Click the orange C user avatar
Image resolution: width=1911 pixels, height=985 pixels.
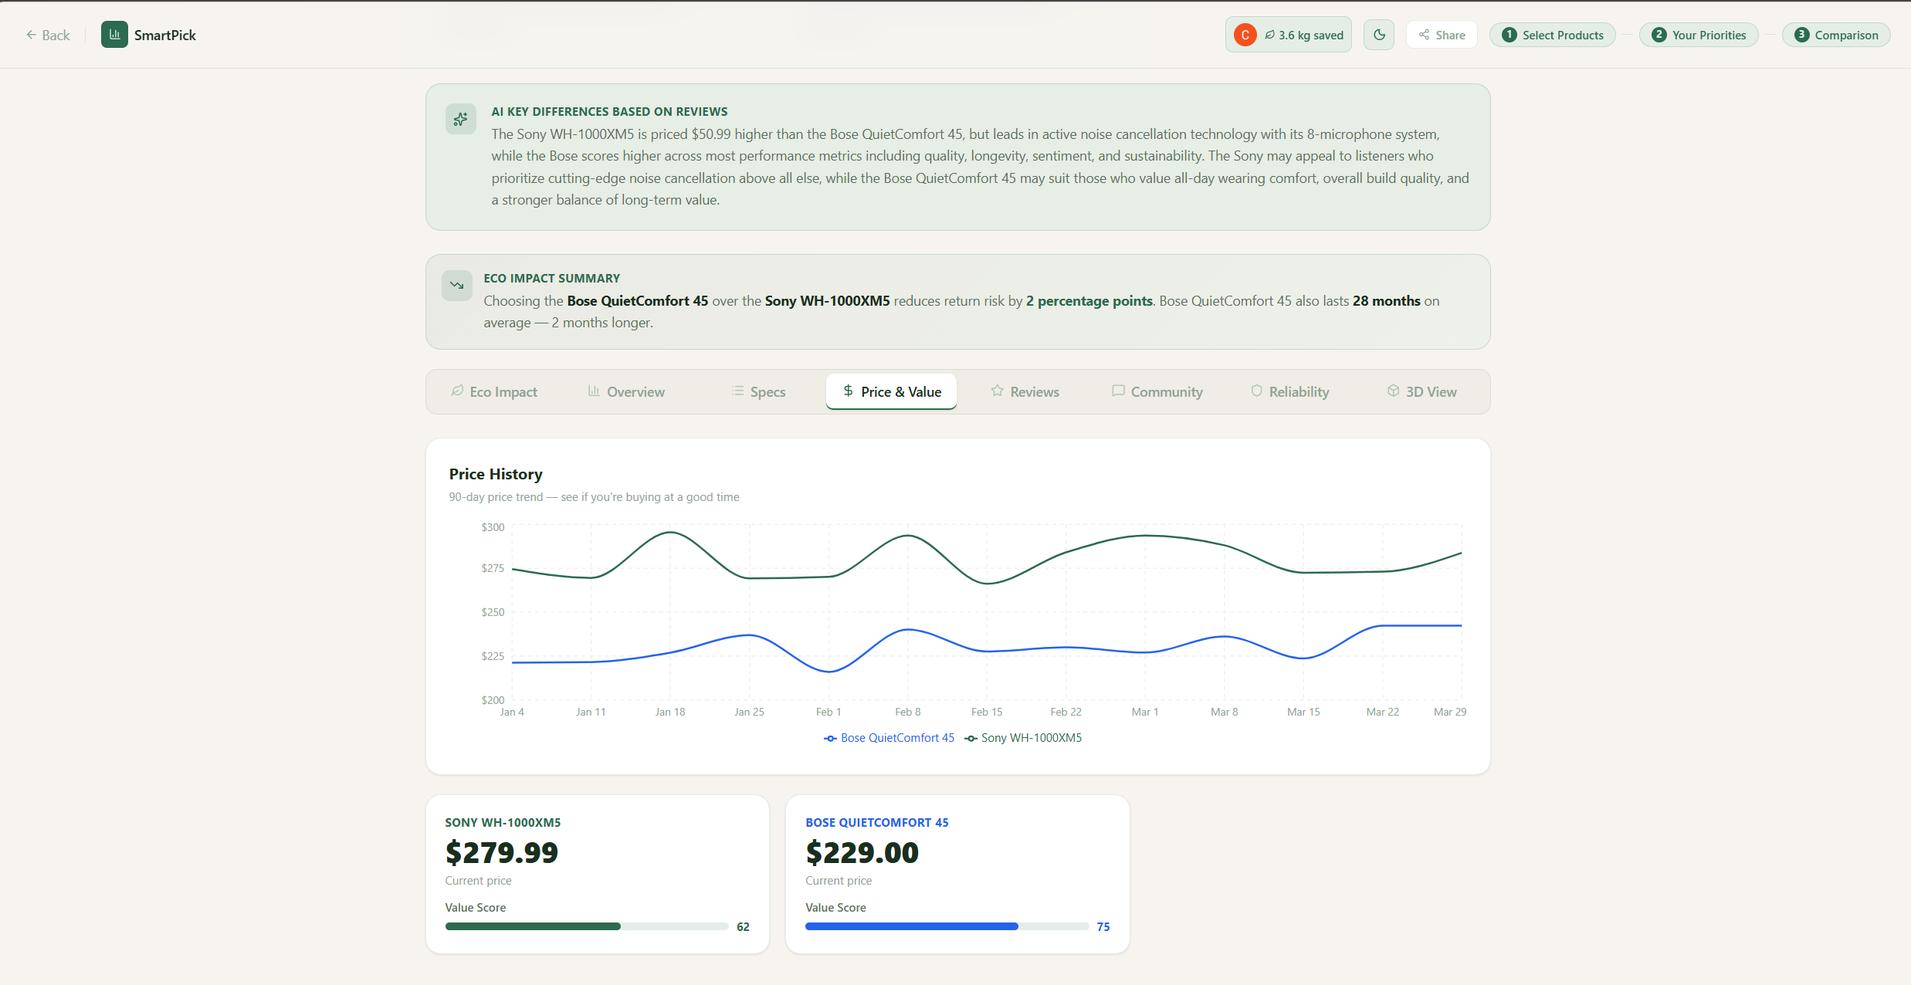click(x=1245, y=35)
